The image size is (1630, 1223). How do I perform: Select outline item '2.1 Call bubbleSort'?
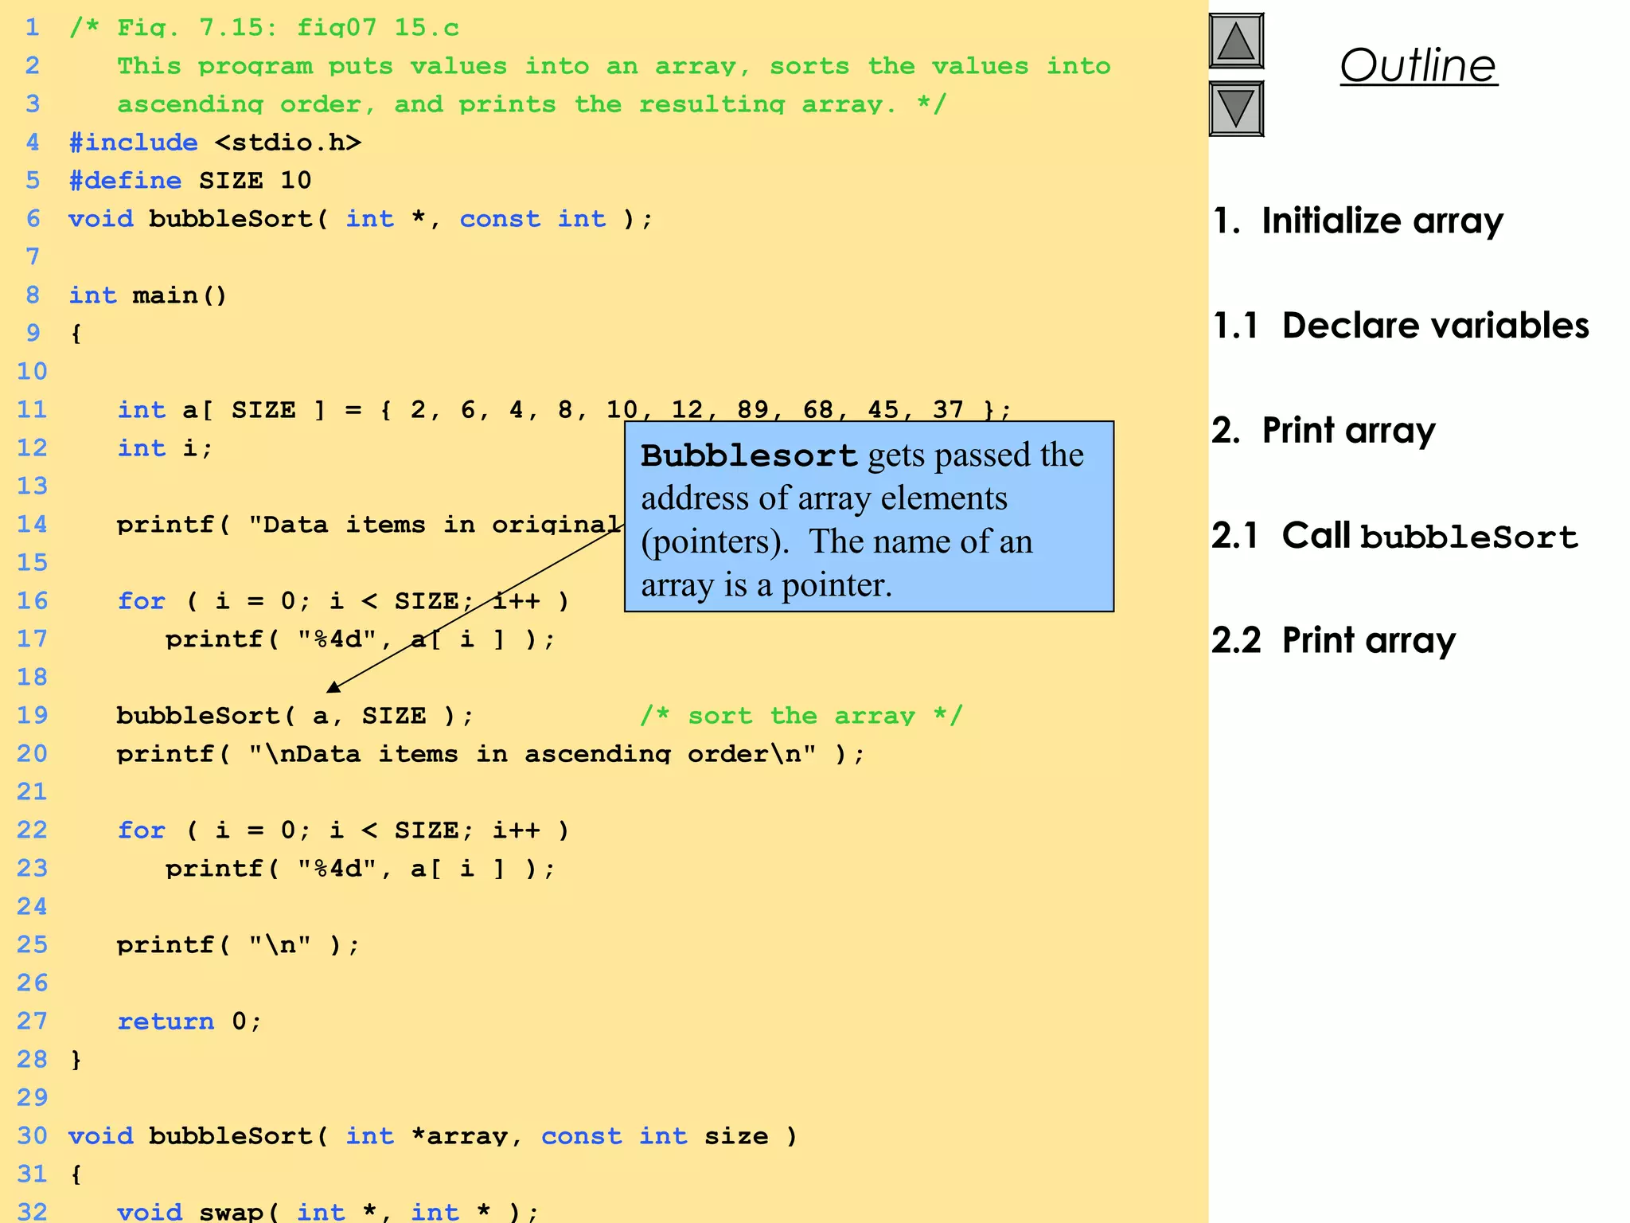click(1395, 536)
